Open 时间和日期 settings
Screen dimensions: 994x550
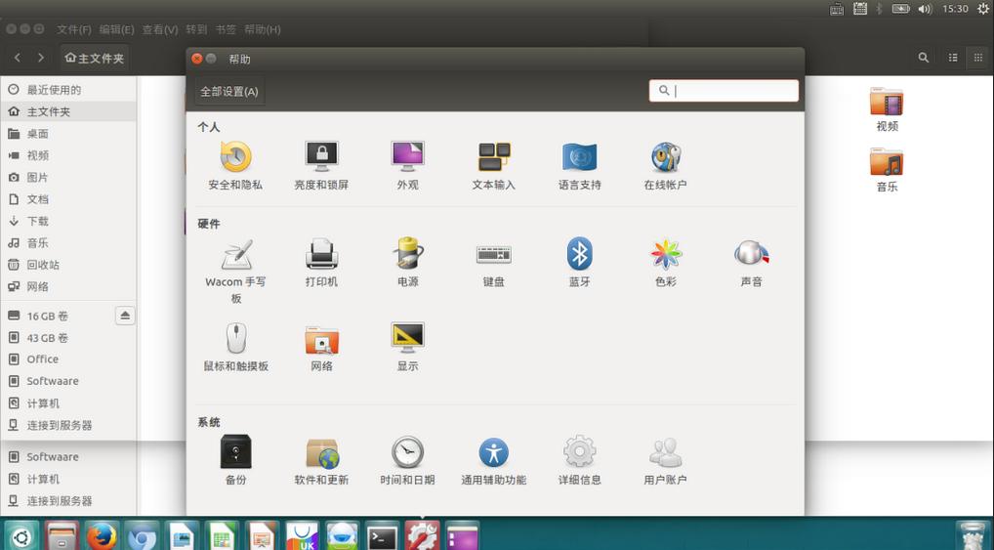(407, 453)
